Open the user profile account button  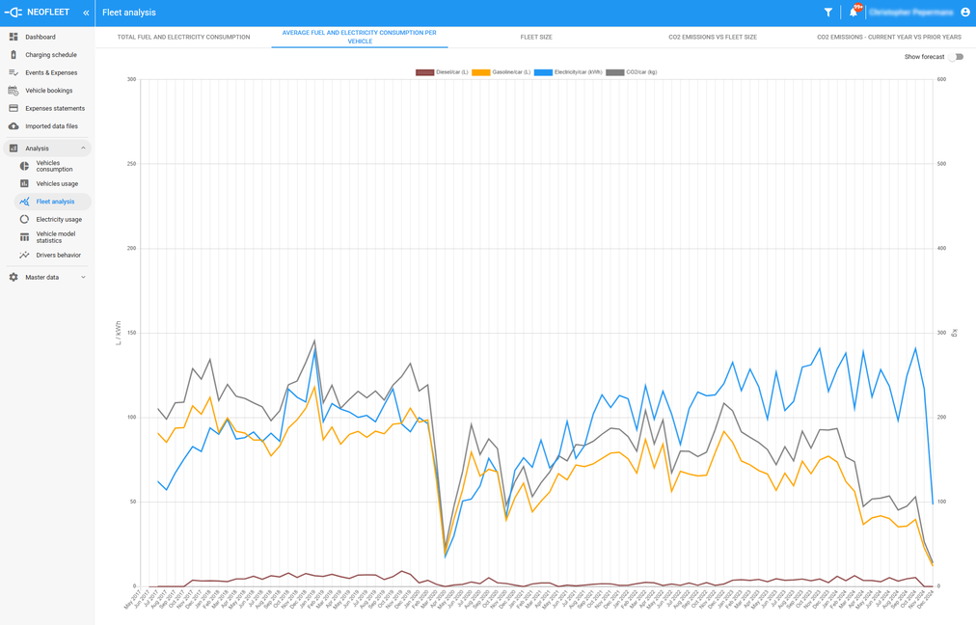click(964, 13)
